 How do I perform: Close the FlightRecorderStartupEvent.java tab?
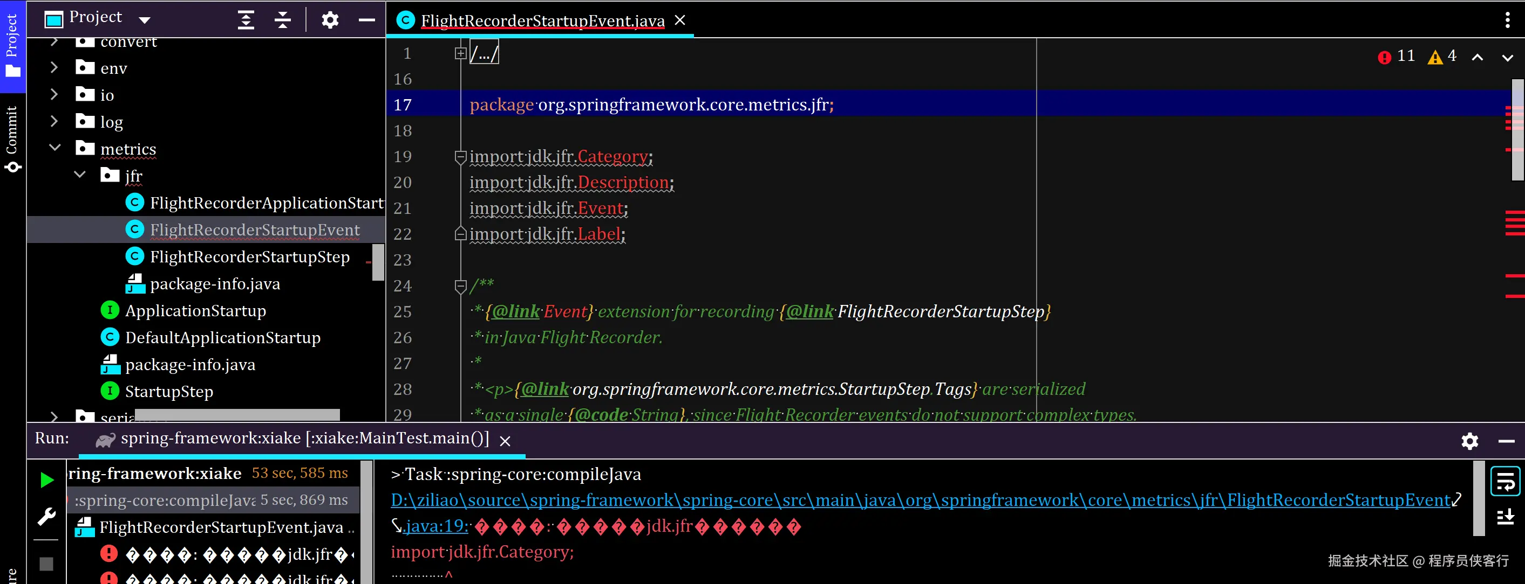click(679, 20)
